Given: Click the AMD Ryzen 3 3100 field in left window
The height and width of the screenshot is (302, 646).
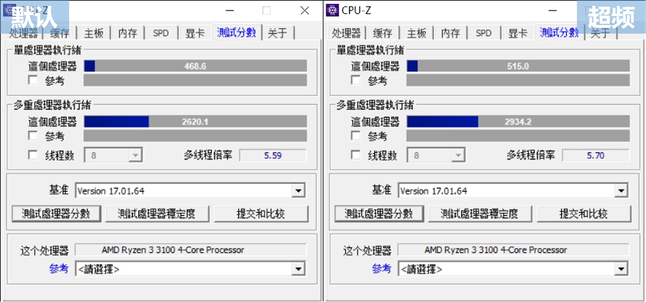Looking at the screenshot, I should (191, 250).
